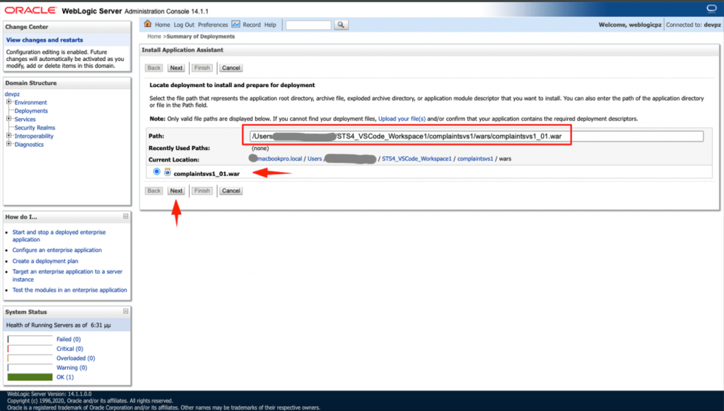The height and width of the screenshot is (411, 724).
Task: Click "wars" in Current Location path
Action: [x=505, y=159]
